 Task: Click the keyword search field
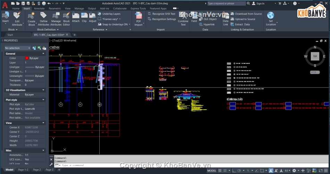click(226, 3)
